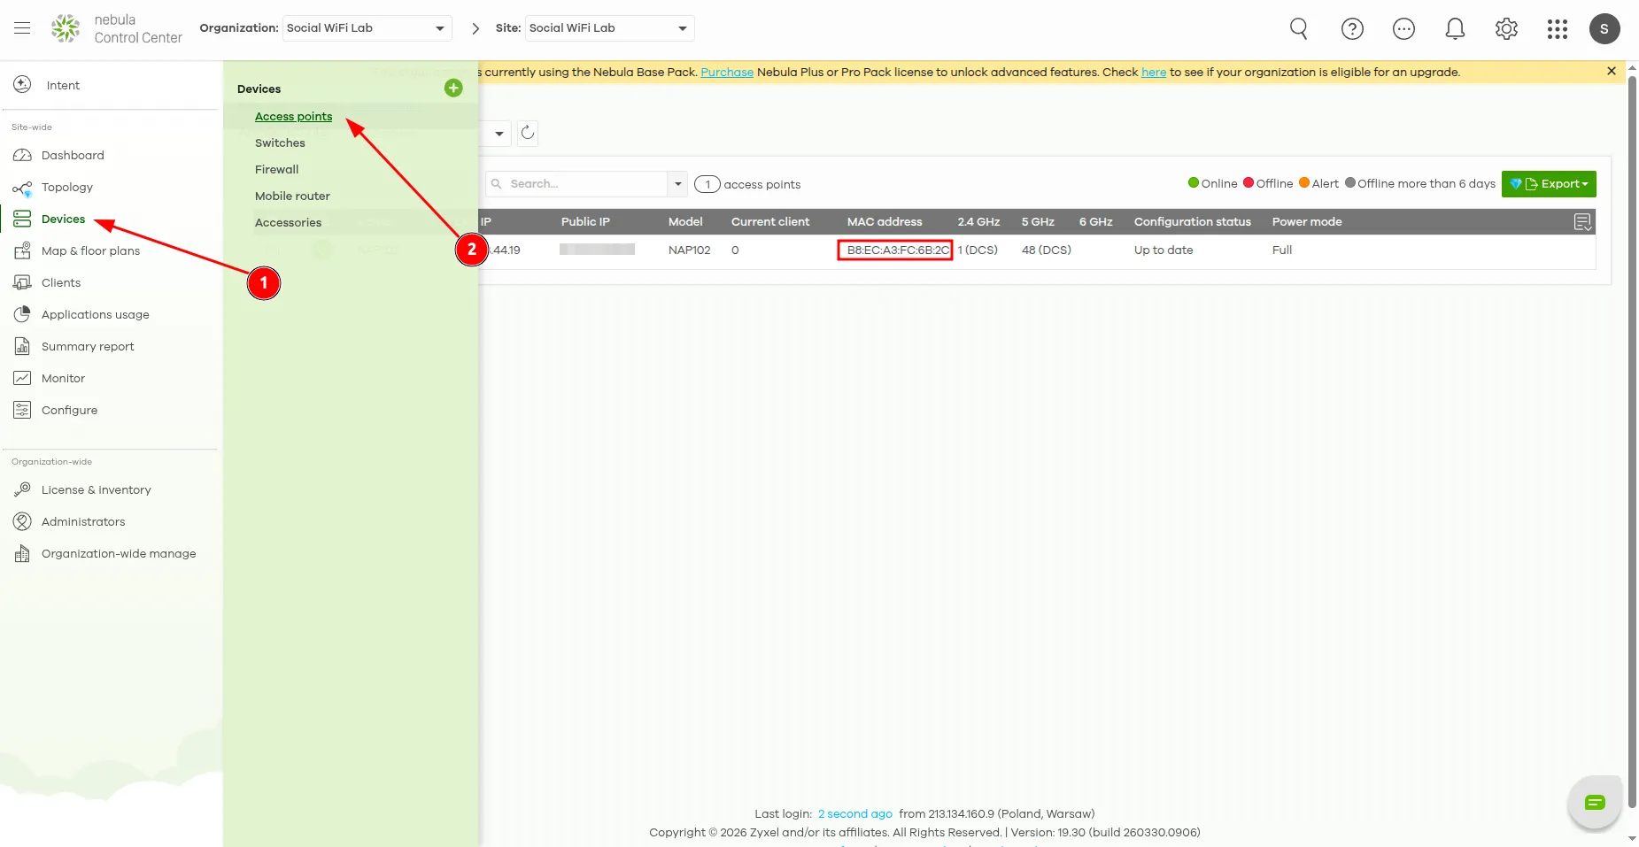Viewport: 1639px width, 847px height.
Task: Refresh the access points list
Action: (528, 133)
